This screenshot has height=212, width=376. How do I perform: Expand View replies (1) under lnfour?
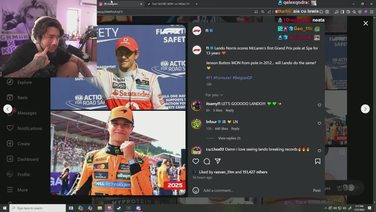pos(229,138)
